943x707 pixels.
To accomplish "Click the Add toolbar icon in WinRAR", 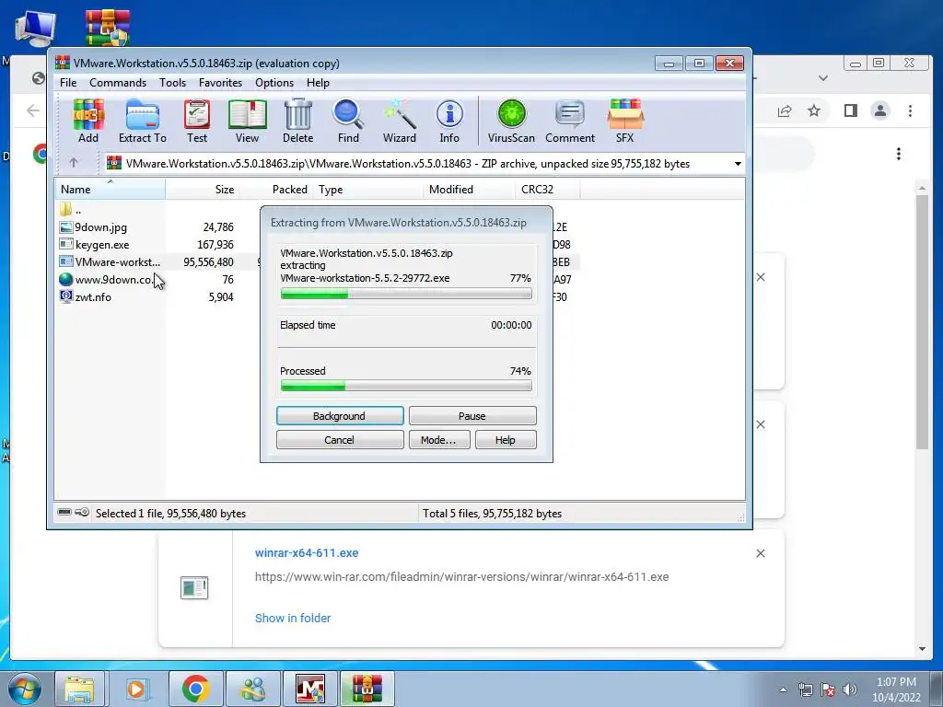I will 88,121.
